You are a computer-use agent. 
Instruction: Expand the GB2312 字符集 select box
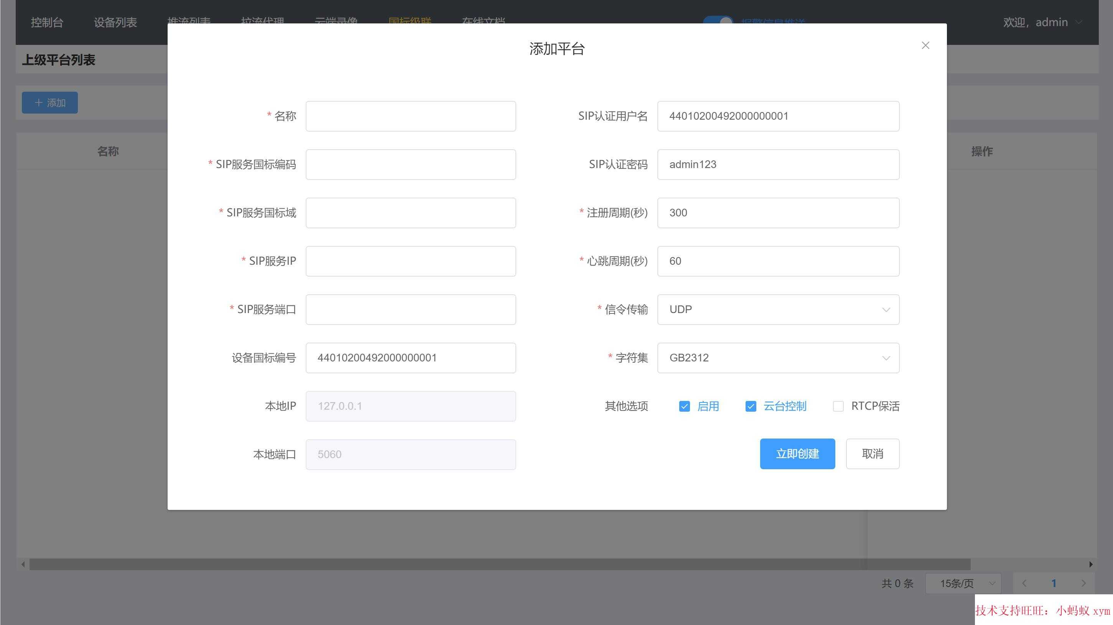[769, 358]
